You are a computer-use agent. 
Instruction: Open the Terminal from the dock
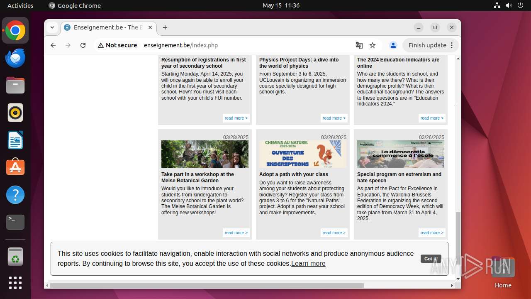click(x=15, y=222)
